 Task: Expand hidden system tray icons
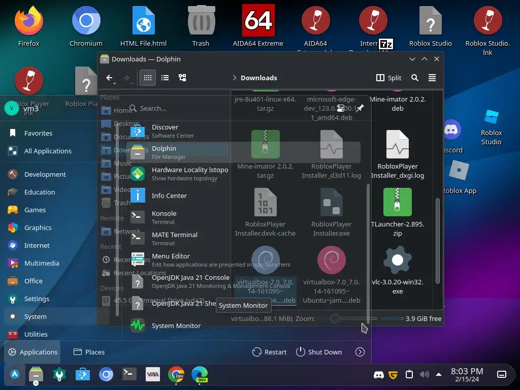coord(439,374)
